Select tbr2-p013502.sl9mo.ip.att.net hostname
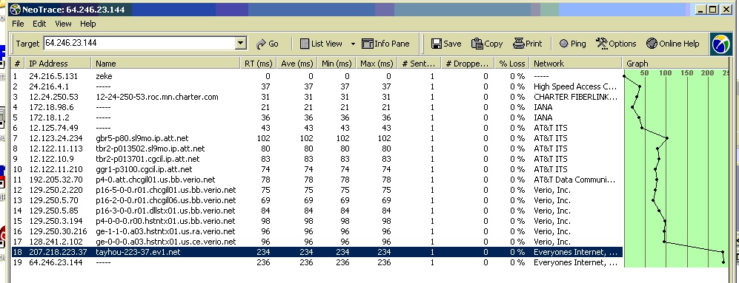 [x=150, y=149]
